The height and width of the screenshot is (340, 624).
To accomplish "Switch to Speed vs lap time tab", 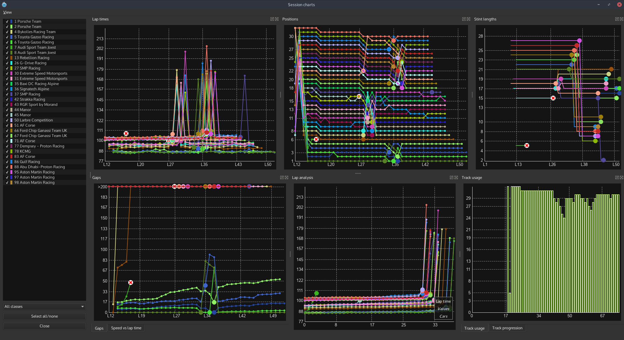I will pyautogui.click(x=126, y=328).
